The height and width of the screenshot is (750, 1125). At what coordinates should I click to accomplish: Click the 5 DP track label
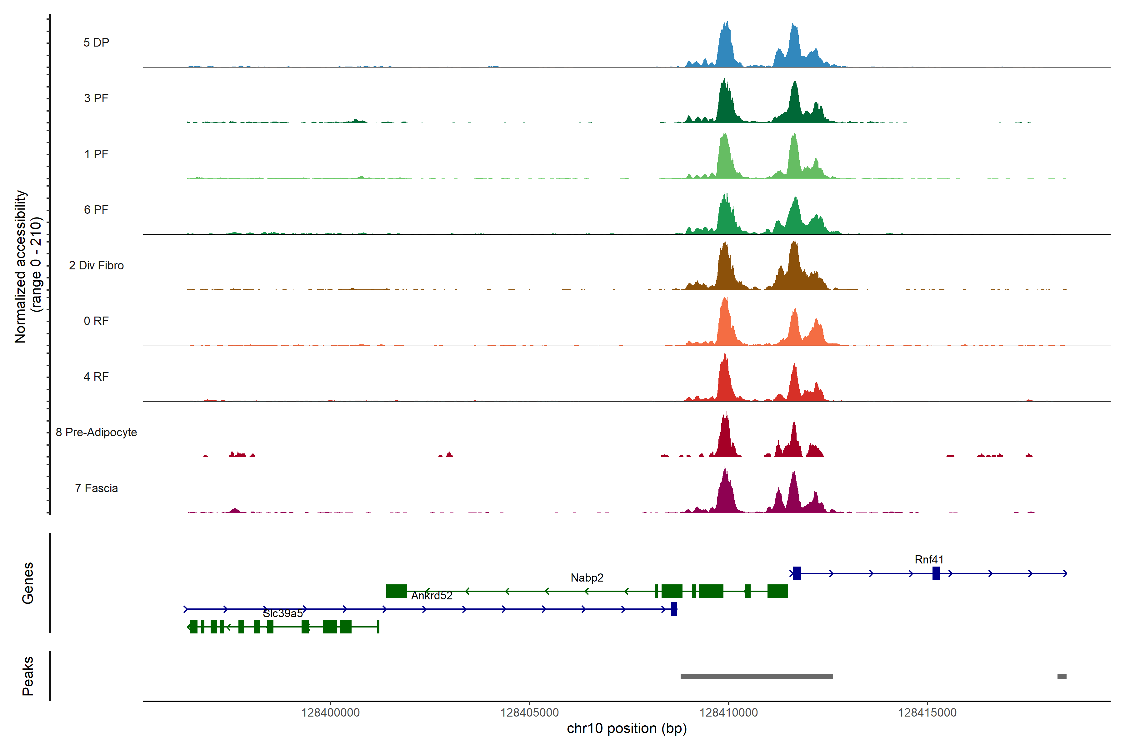click(96, 42)
